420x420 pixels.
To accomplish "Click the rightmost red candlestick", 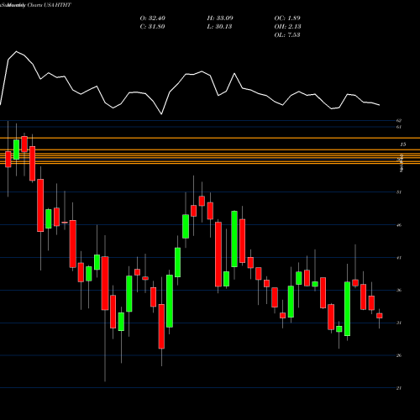I will tap(380, 316).
